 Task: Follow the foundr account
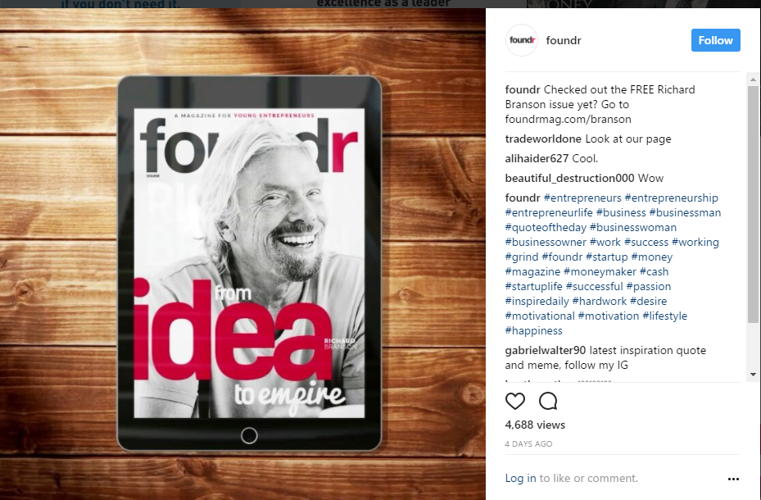[715, 40]
